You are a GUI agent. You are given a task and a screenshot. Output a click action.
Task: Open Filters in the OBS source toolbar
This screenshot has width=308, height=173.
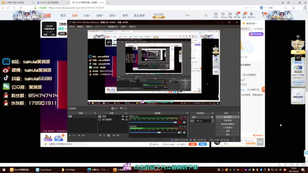pos(124,108)
